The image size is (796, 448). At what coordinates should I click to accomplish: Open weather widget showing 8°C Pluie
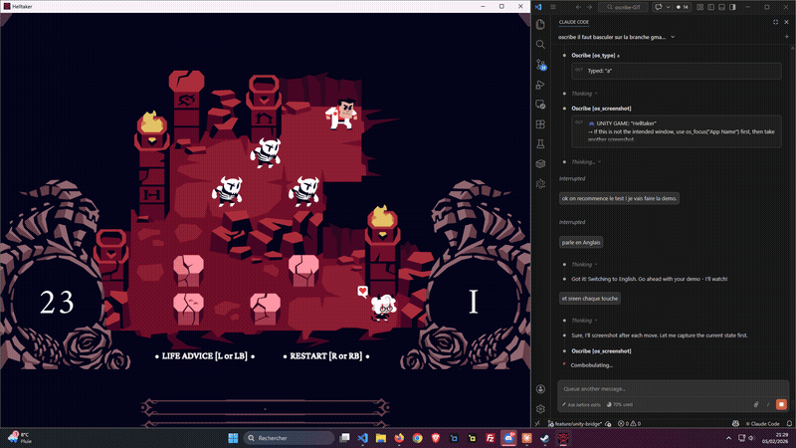19,438
